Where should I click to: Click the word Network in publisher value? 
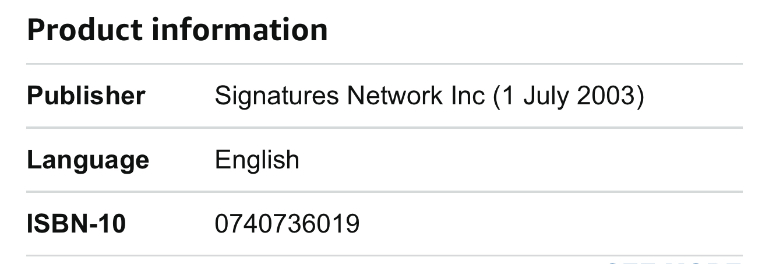coord(394,96)
